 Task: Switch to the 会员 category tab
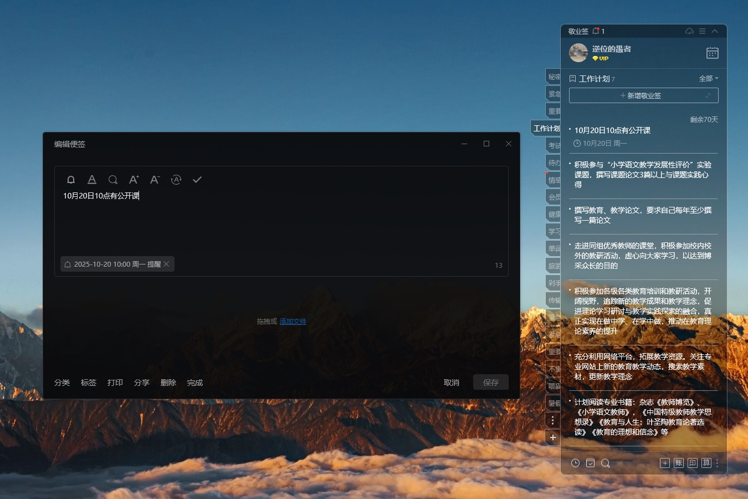(553, 197)
